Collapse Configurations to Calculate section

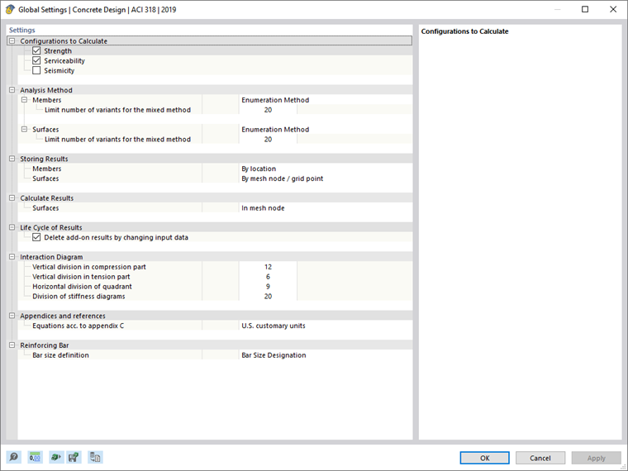(x=12, y=40)
